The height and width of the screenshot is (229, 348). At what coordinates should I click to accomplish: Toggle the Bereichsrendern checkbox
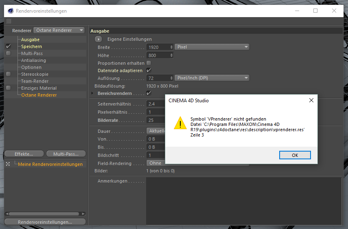[149, 93]
